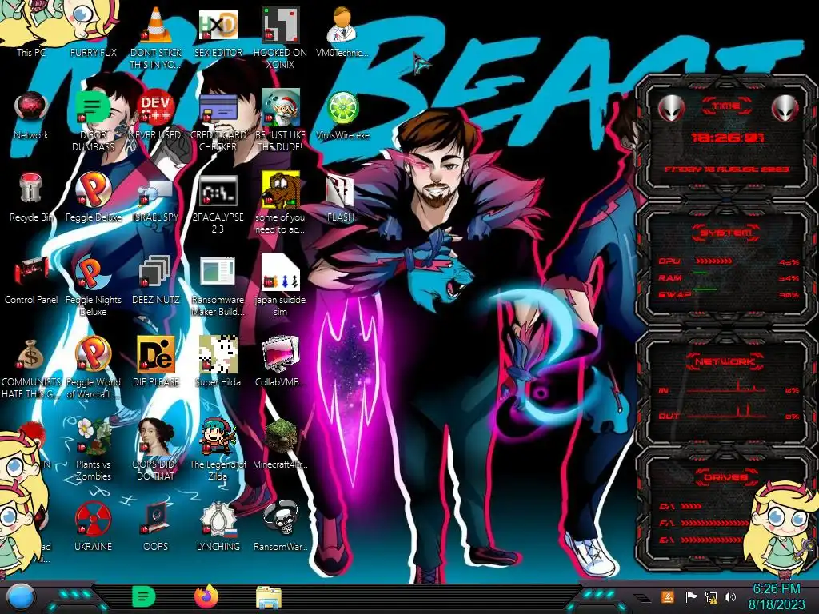The image size is (819, 614).
Task: Launch Peggle World of Warcraft shortcut
Action: 93,354
